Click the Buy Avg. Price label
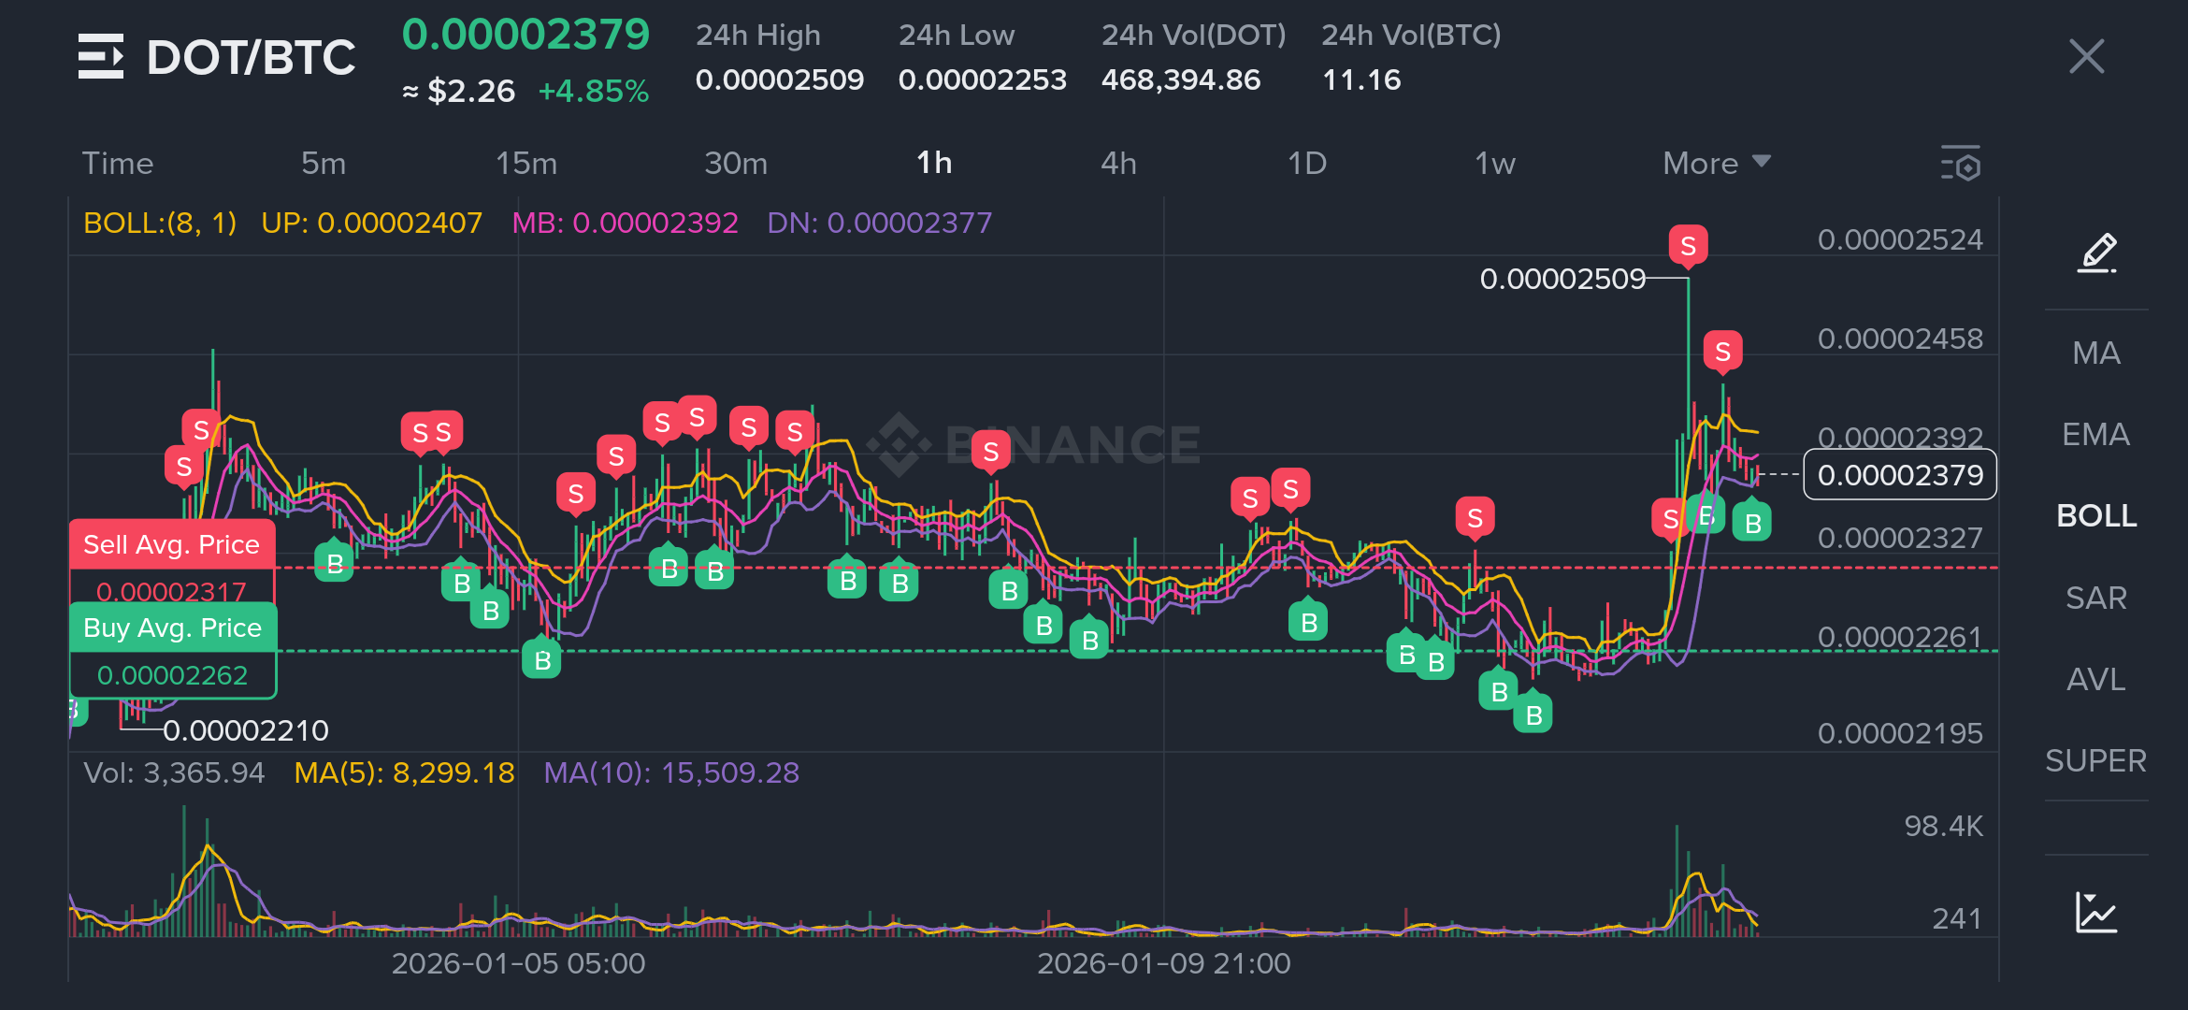 coord(172,628)
